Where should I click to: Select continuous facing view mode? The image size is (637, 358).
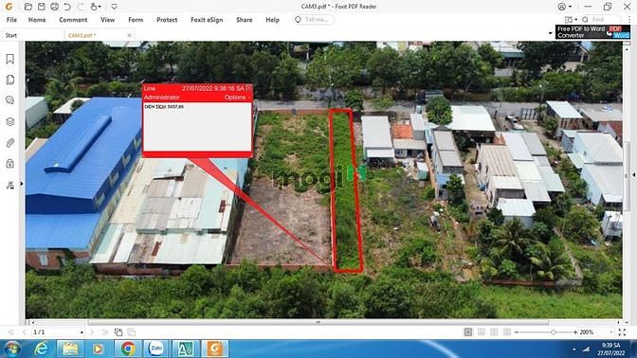507,332
